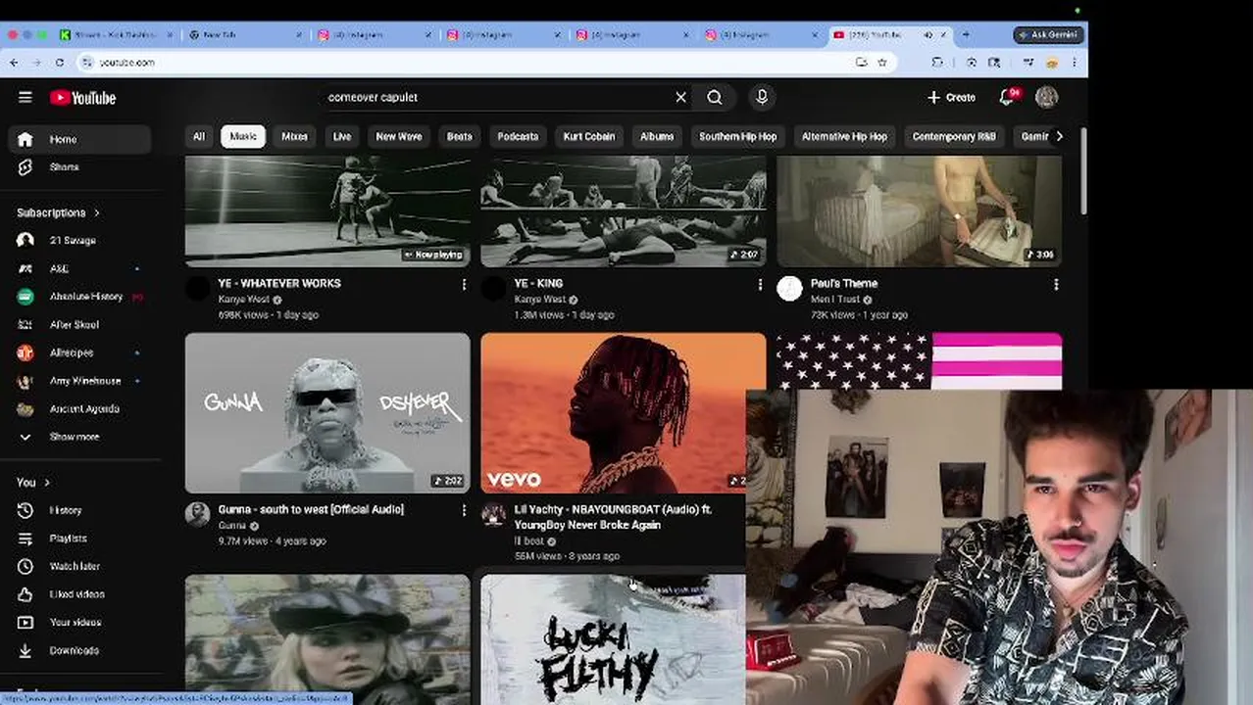1253x705 pixels.
Task: Open options menu for YE - KING
Action: (760, 285)
